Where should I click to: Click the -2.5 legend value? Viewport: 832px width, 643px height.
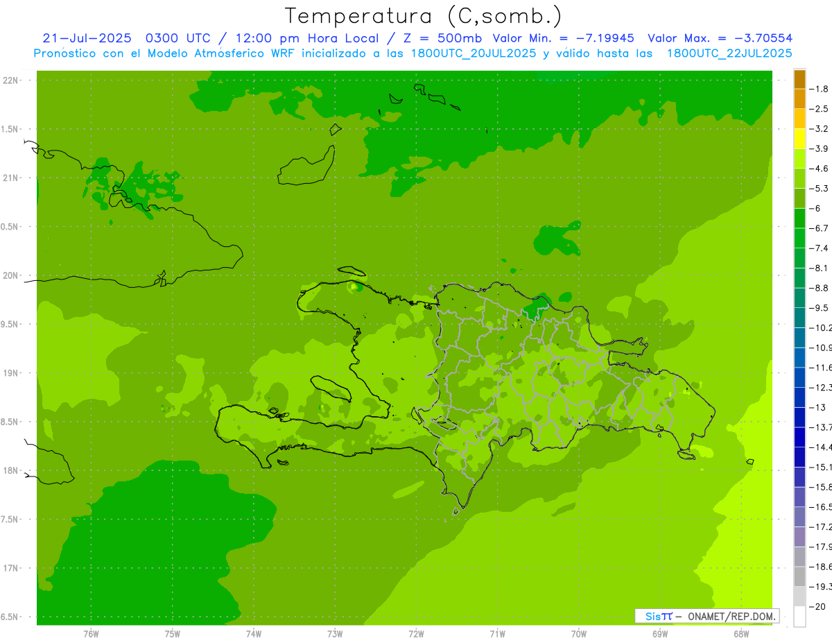click(819, 109)
